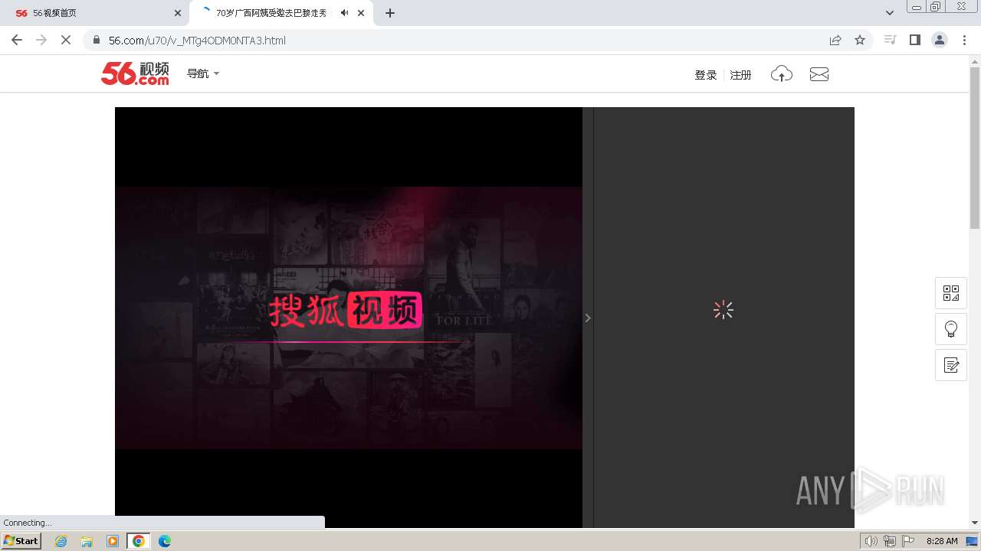Click the site info lock icon
Viewport: 981px width, 551px height.
tap(96, 40)
